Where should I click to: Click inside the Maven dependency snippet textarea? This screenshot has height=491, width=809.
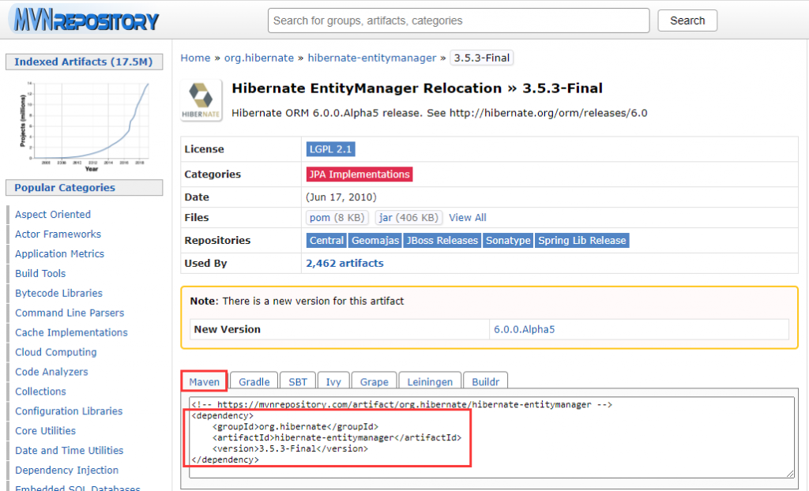click(491, 437)
